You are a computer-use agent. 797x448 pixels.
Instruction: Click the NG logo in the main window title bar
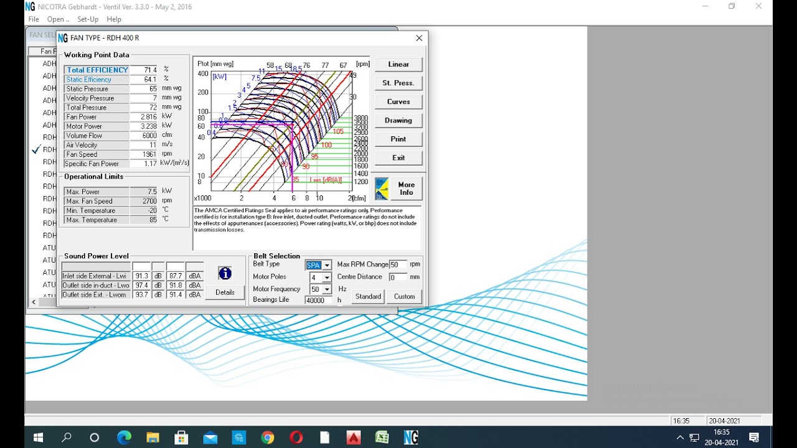tap(30, 7)
